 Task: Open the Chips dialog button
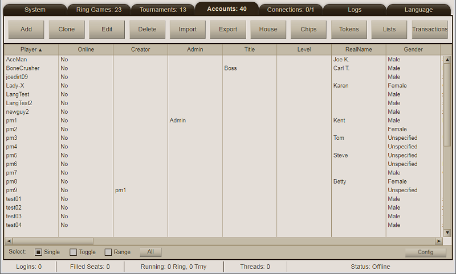click(308, 30)
